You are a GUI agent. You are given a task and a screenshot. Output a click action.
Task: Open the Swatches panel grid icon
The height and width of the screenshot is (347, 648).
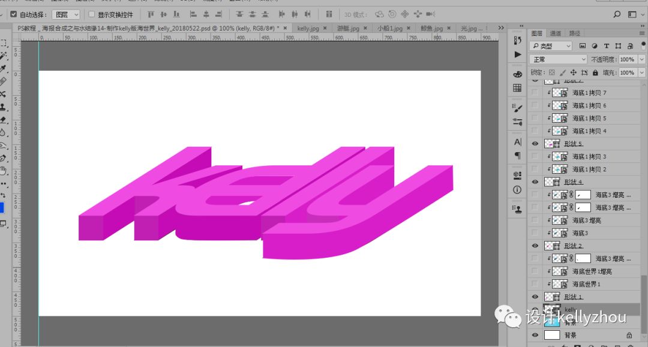pos(517,88)
